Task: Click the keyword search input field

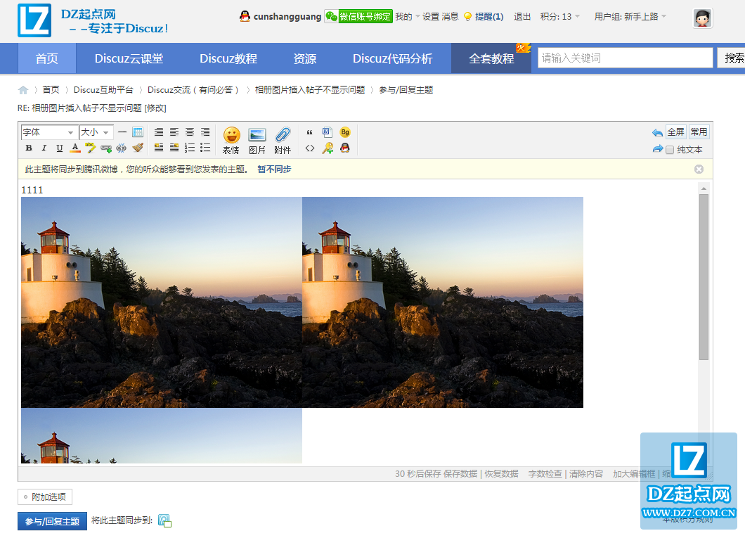Action: 626,58
